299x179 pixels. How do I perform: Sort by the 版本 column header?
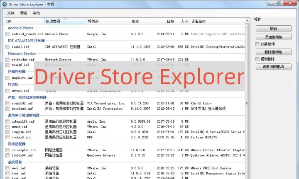click(x=142, y=21)
